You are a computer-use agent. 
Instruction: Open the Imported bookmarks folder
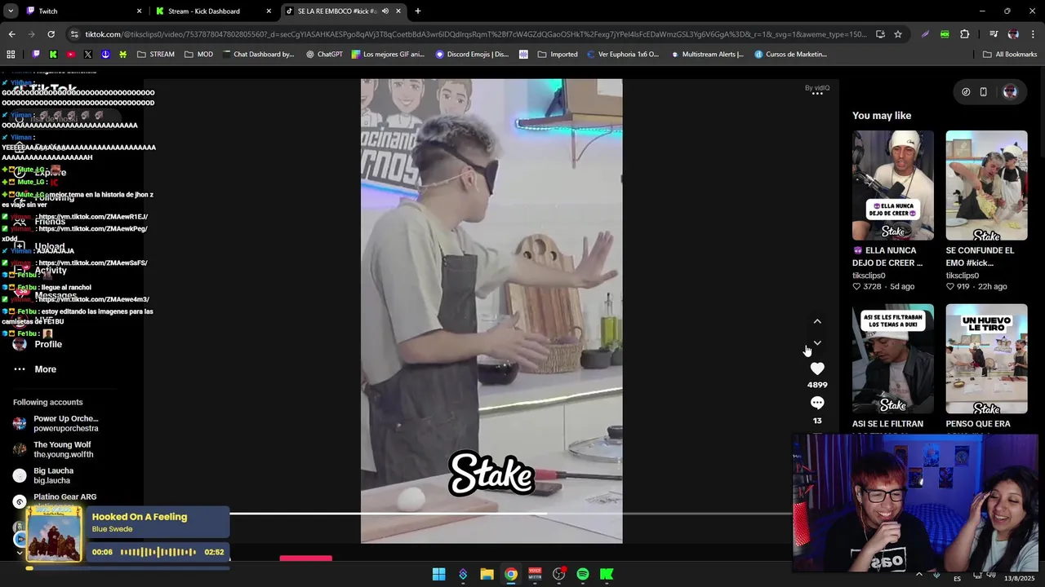[558, 55]
